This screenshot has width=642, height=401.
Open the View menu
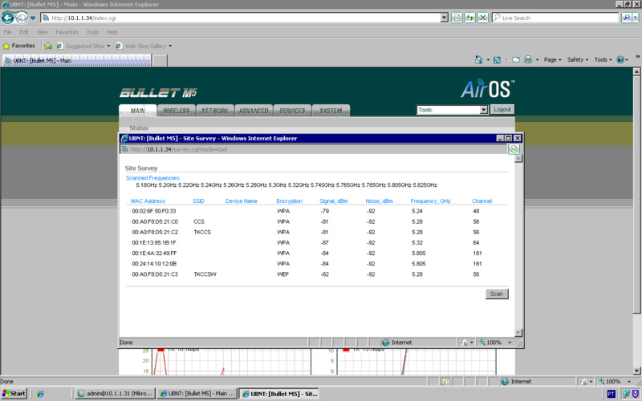(x=43, y=32)
